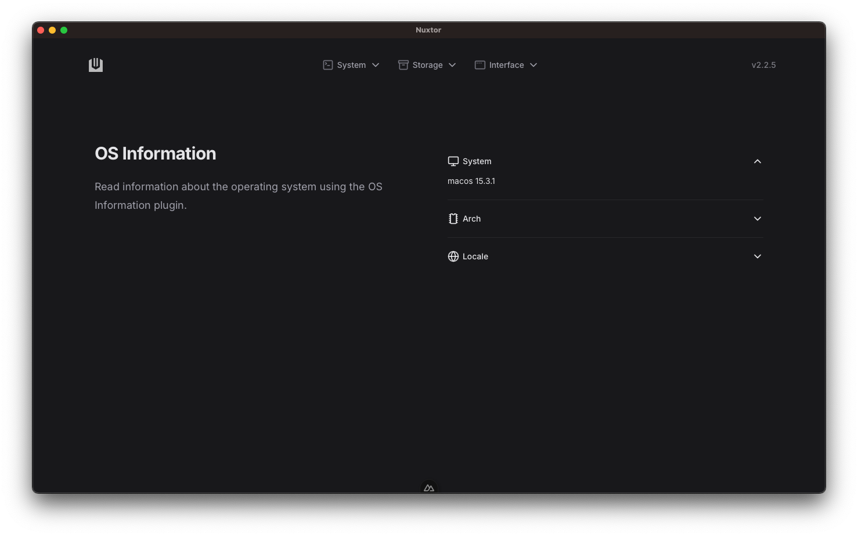Screen dimensions: 858x536
Task: Click the Arch accordion label
Action: click(x=471, y=219)
